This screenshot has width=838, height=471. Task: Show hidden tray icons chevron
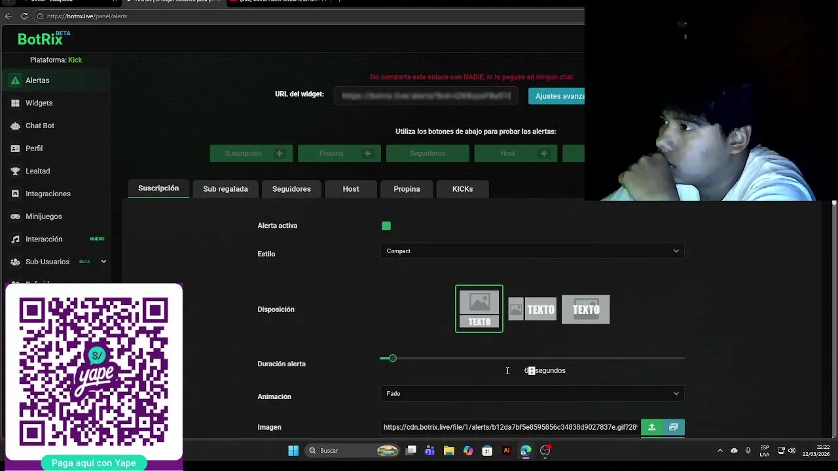click(x=720, y=450)
